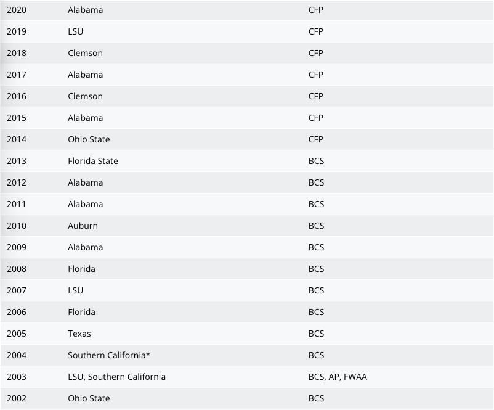This screenshot has height=410, width=494.
Task: Click the year 2012 cell
Action: coord(17,182)
